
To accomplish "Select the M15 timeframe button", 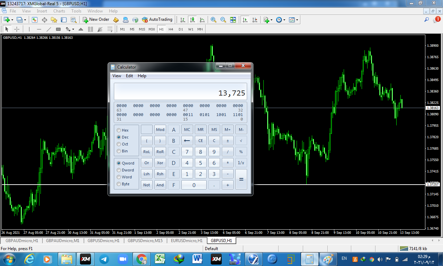I will [x=142, y=29].
